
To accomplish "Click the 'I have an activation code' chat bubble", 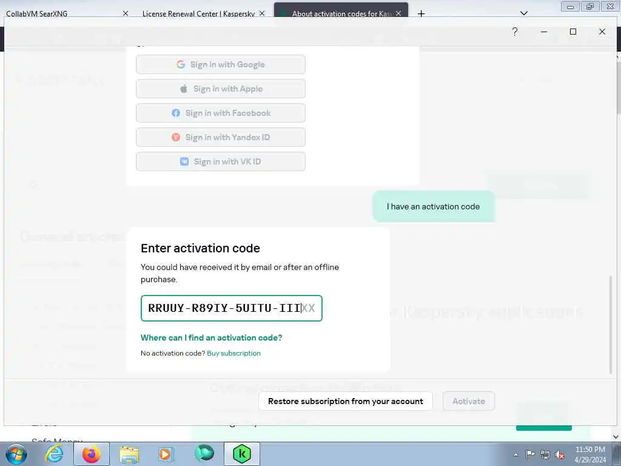I will click(x=433, y=206).
